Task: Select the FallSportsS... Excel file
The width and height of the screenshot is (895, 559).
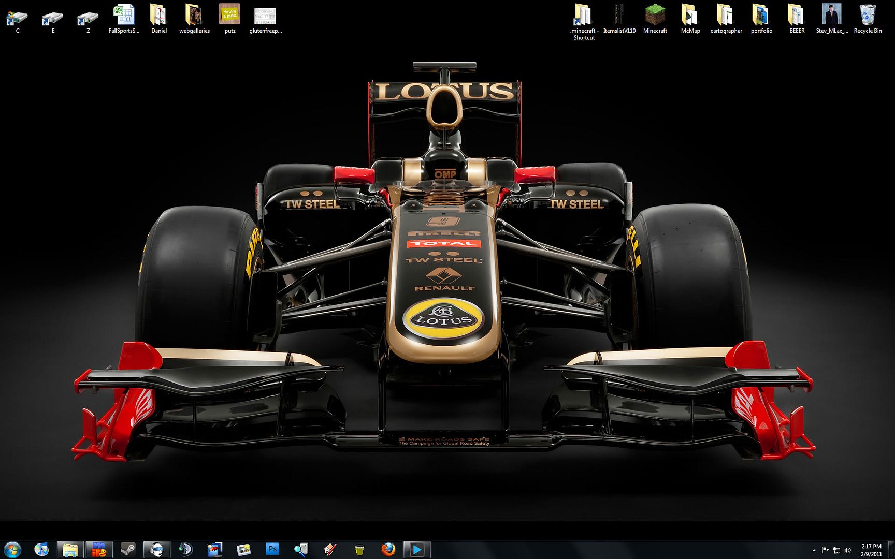Action: (124, 19)
